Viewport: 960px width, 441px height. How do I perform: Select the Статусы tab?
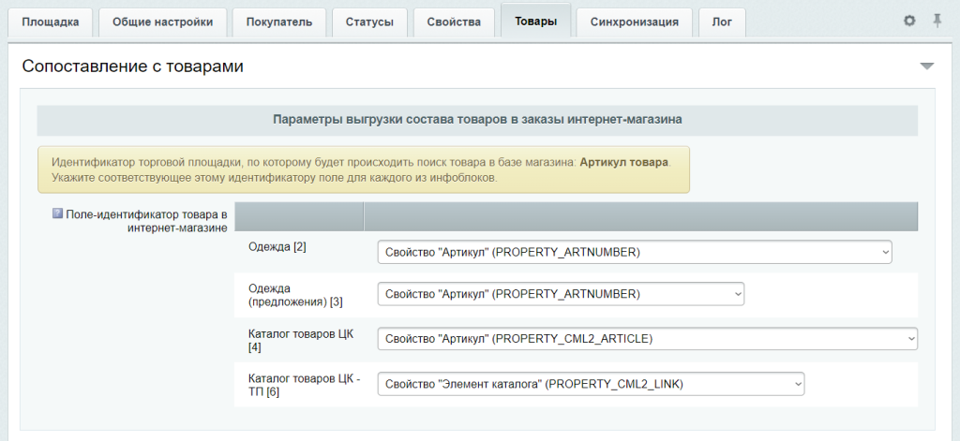(x=369, y=22)
